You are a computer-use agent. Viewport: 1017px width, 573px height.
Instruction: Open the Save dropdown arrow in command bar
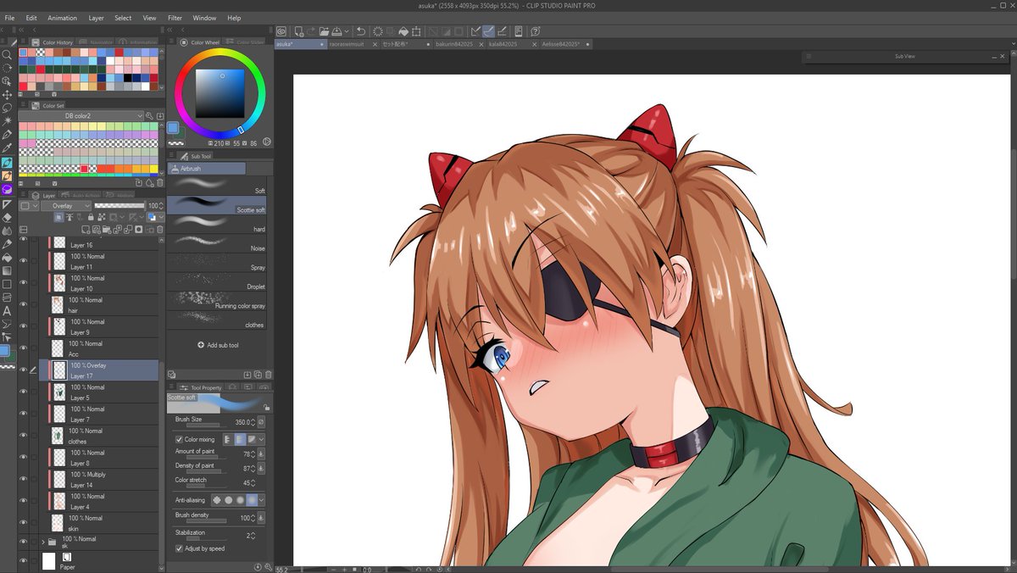(347, 31)
